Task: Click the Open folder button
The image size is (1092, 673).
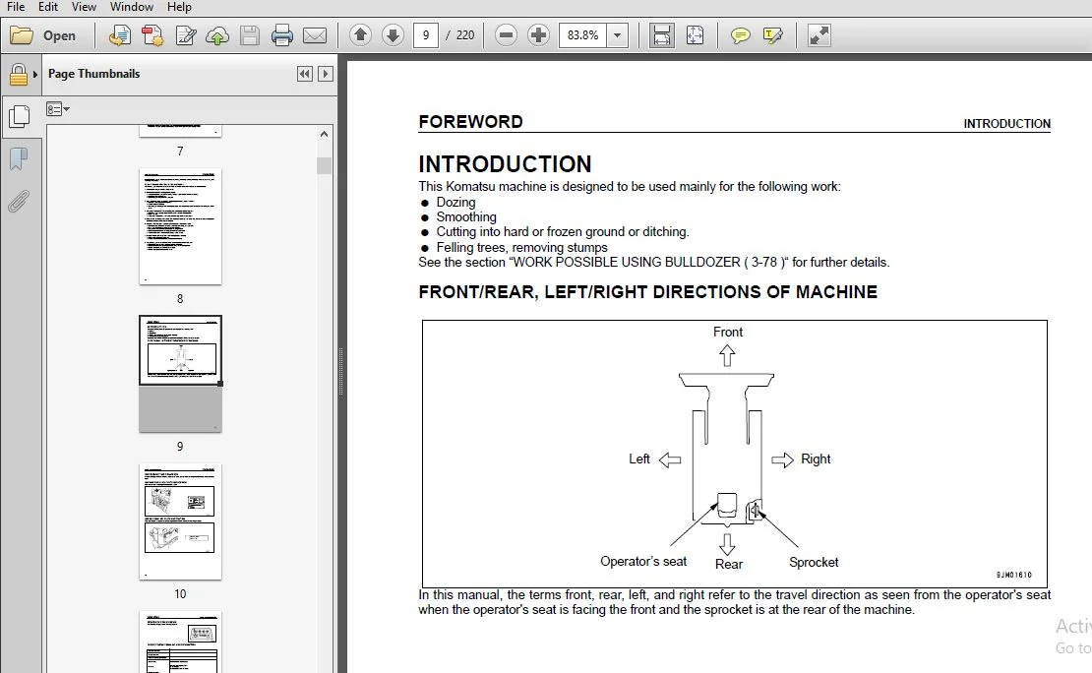Action: 43,35
